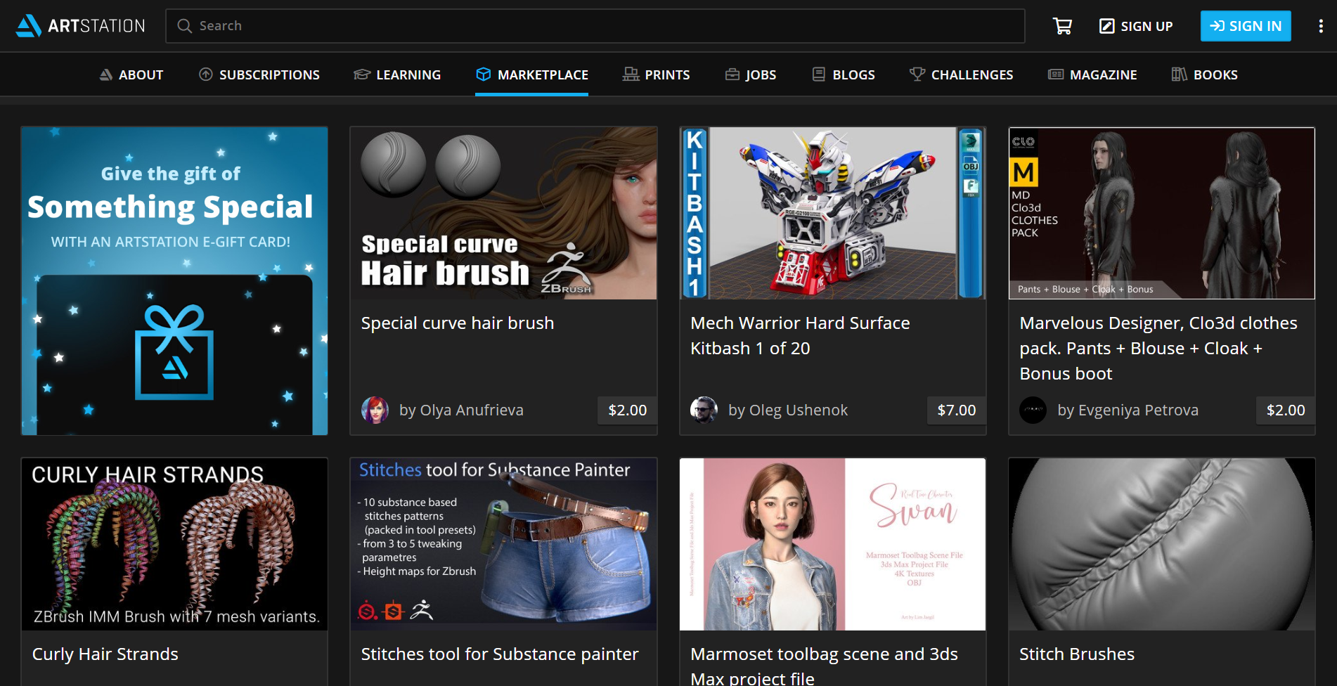Go to the Subscriptions section
The image size is (1337, 686).
click(x=259, y=75)
